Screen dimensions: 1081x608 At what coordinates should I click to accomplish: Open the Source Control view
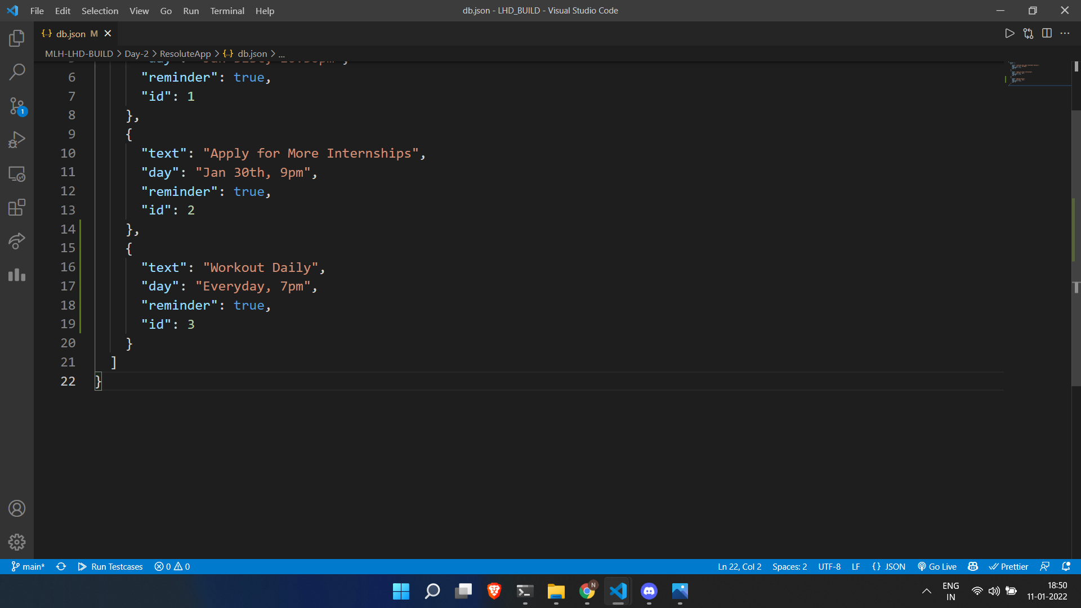[x=17, y=106]
